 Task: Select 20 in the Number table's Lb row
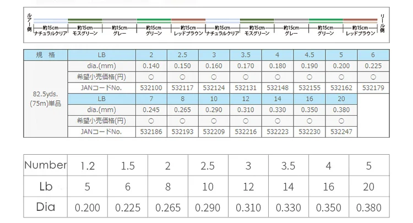tap(369, 187)
